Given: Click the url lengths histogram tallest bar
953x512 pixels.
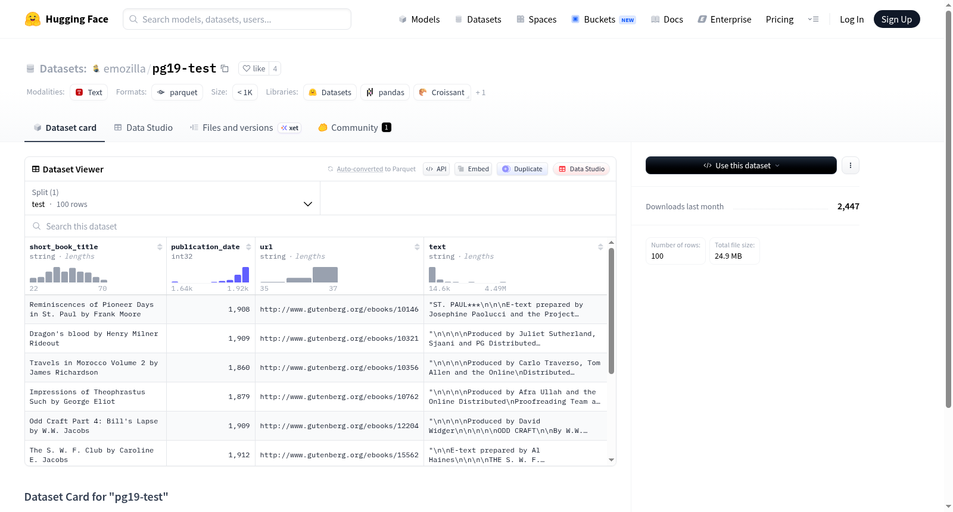Looking at the screenshot, I should tap(325, 274).
